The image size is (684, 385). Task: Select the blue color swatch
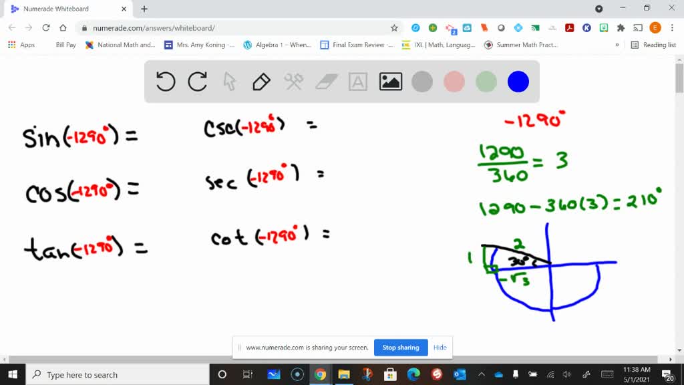518,82
